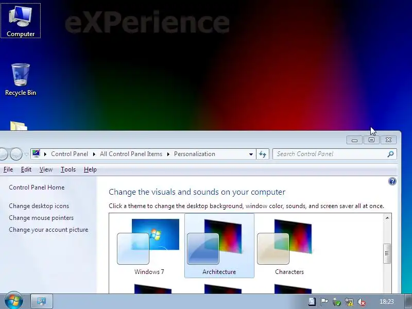Click All Control Panel Items breadcrumb
Viewport: 412px width, 309px height.
click(x=131, y=154)
